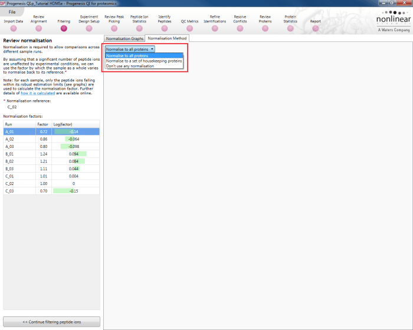Click the Progenesis QI app icon in title bar
This screenshot has width=413, height=330.
2,4
